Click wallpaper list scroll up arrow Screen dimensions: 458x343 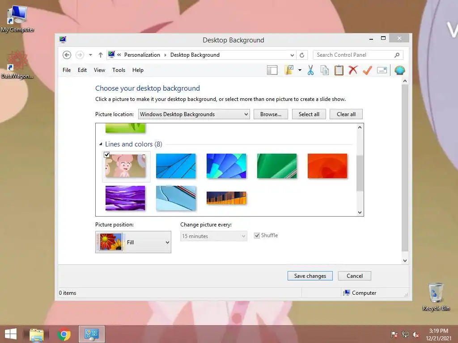(x=360, y=127)
